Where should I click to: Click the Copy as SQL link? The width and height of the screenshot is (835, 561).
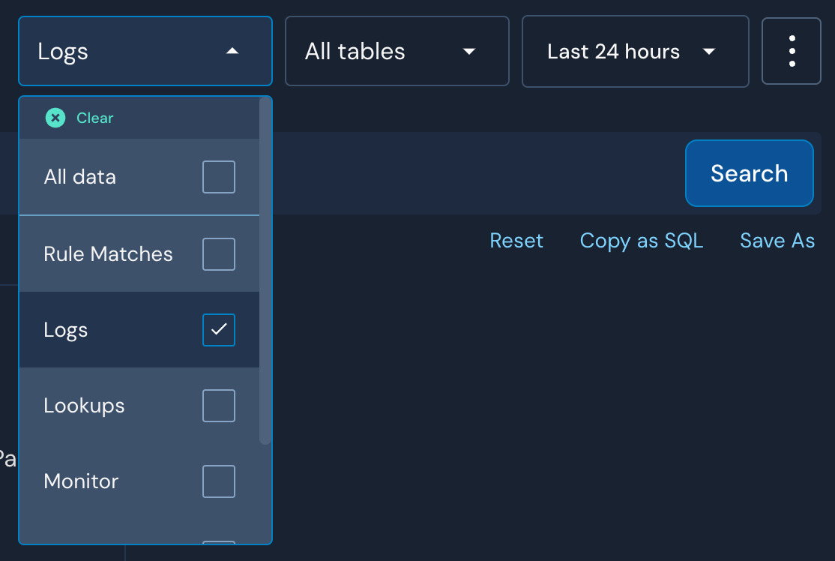(x=641, y=240)
